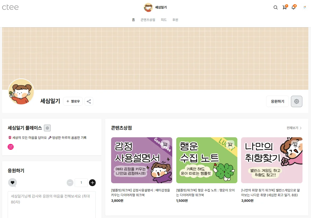This screenshot has width=311, height=218.
Task: Increase cheer count with plus button
Action: pos(93,182)
